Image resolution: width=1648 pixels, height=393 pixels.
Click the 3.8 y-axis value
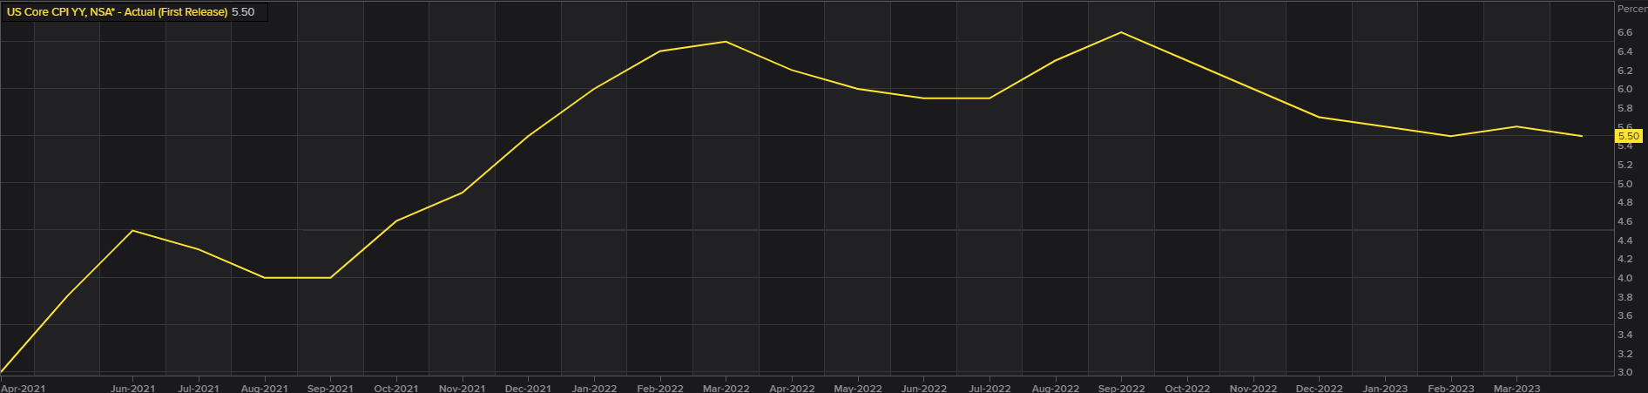(1625, 297)
